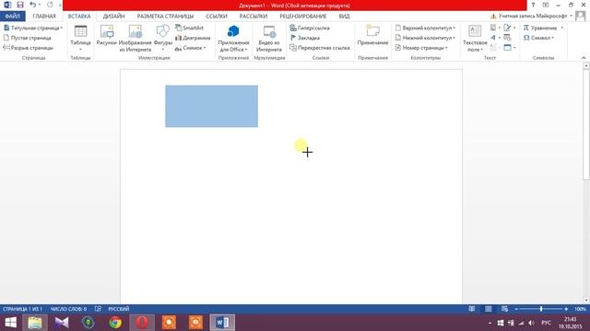Image resolution: width=590 pixels, height=331 pixels.
Task: Open spelling proofing status icon
Action: coord(98,309)
